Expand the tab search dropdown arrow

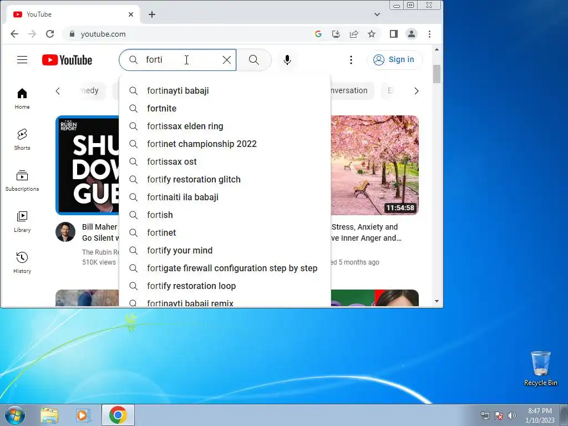tap(377, 14)
